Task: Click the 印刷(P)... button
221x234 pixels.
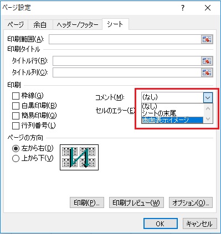Action: coord(87,202)
